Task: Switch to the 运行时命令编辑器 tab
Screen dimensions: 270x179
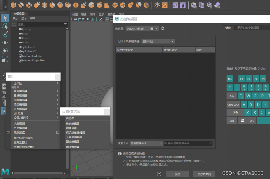Action: click(x=248, y=28)
